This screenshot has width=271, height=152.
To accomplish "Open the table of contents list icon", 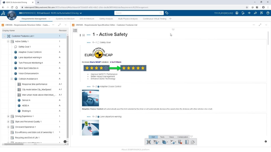I will pyautogui.click(x=75, y=30).
